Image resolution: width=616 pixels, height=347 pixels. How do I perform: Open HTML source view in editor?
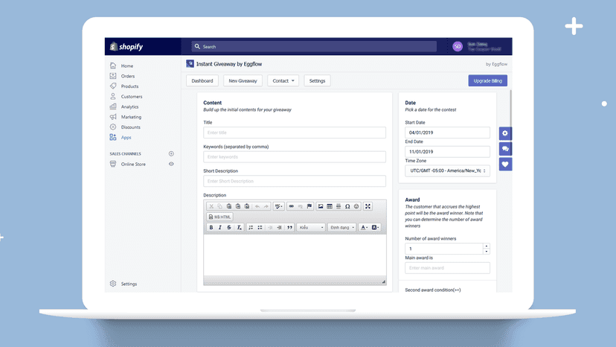pyautogui.click(x=220, y=217)
